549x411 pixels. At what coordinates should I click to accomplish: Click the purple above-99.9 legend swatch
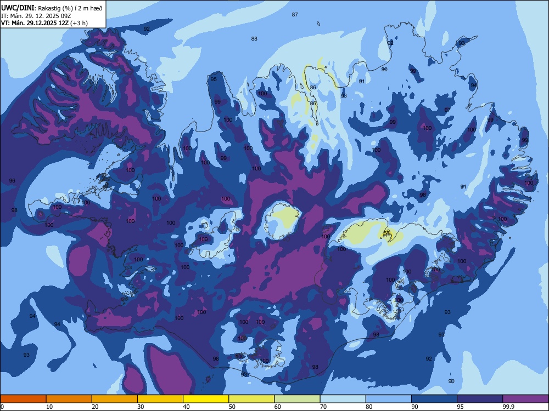point(525,399)
